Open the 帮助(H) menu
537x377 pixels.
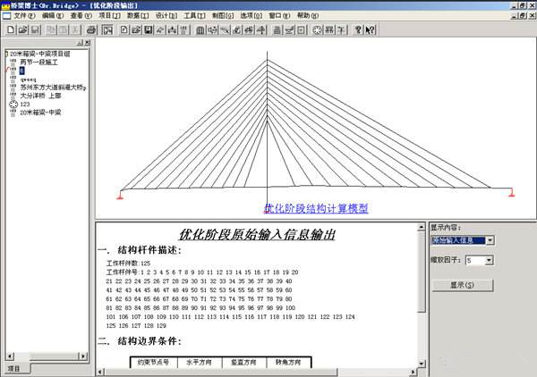click(308, 16)
